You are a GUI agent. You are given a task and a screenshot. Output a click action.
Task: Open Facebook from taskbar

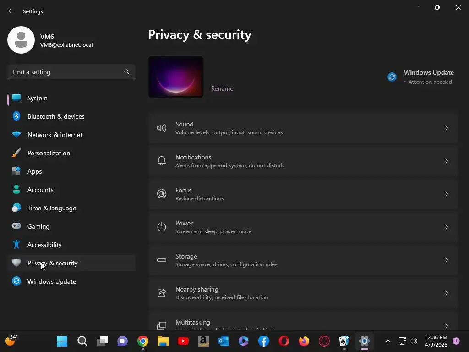pyautogui.click(x=263, y=341)
